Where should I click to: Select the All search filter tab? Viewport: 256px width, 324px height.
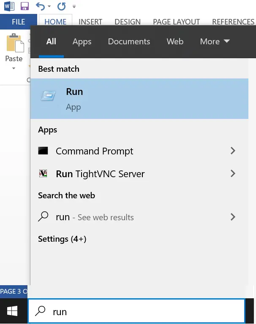51,41
